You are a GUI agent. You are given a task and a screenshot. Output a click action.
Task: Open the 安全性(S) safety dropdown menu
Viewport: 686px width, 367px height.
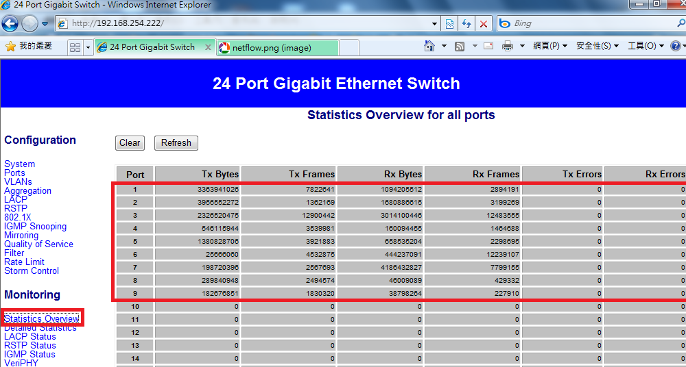(597, 47)
